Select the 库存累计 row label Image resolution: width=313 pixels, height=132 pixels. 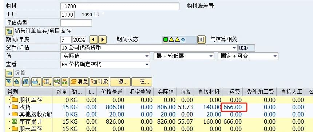31,122
